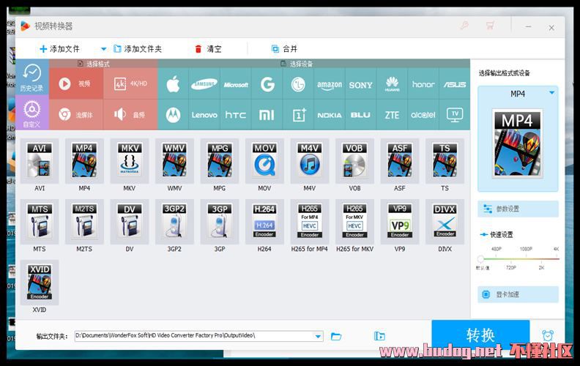Switch to 流媒体 streaming category
This screenshot has width=580, height=366.
pyautogui.click(x=76, y=115)
